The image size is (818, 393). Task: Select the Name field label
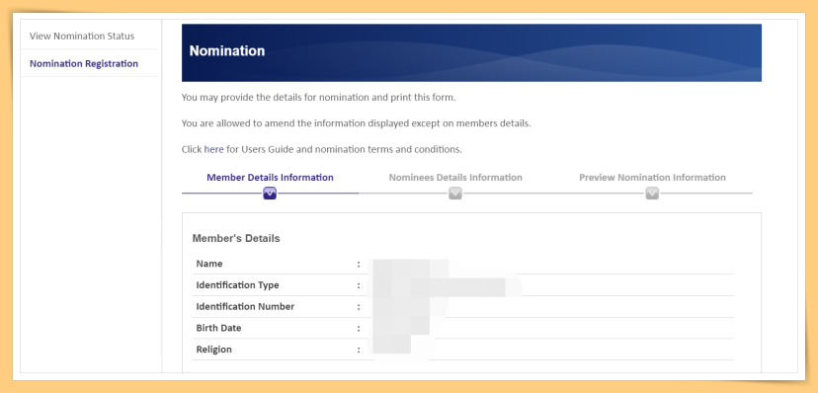(x=209, y=264)
